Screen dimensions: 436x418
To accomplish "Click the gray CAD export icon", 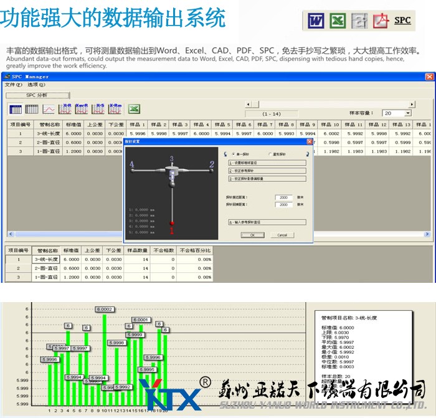I will click(359, 21).
